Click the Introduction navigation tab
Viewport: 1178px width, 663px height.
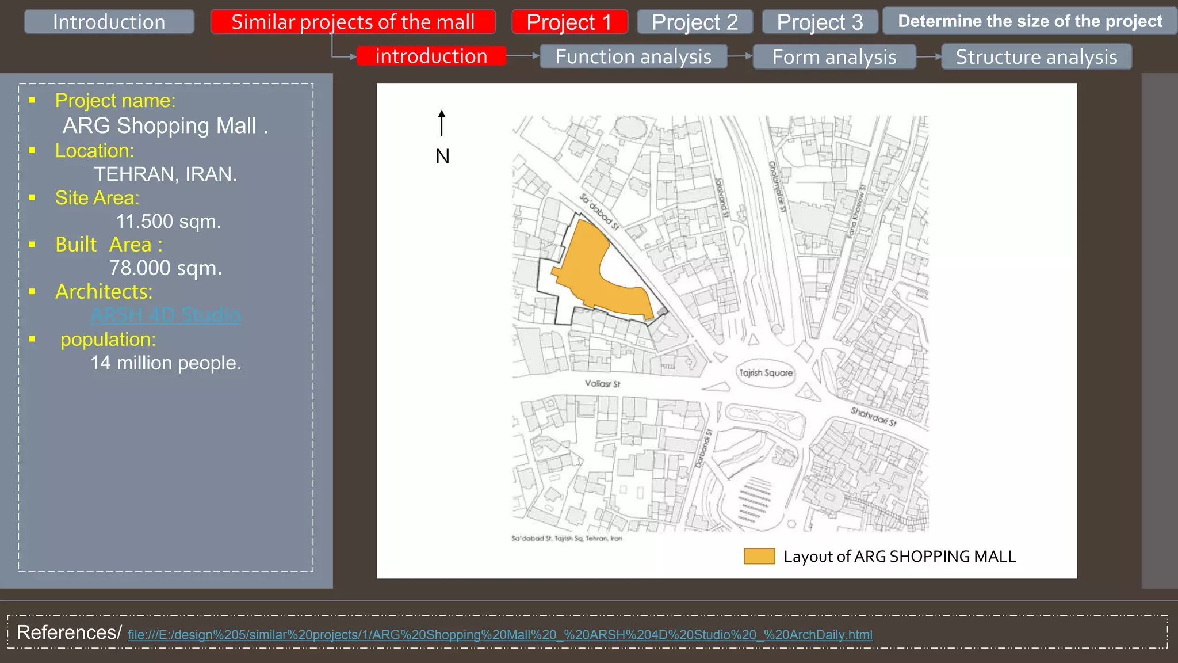[109, 22]
